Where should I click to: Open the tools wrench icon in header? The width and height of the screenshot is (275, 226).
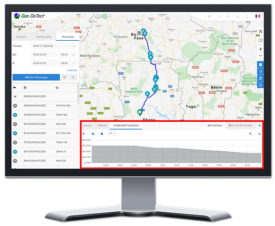click(219, 17)
